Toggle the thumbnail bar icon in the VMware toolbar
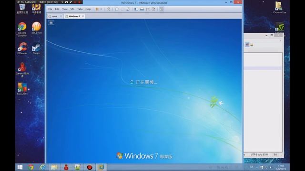305x171 pixels. tap(142, 9)
